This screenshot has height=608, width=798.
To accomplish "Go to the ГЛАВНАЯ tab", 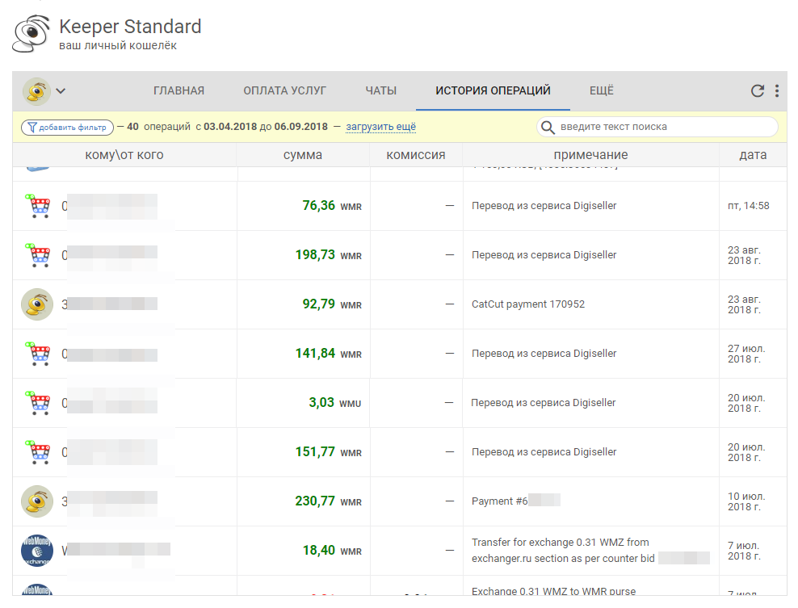I will click(178, 90).
